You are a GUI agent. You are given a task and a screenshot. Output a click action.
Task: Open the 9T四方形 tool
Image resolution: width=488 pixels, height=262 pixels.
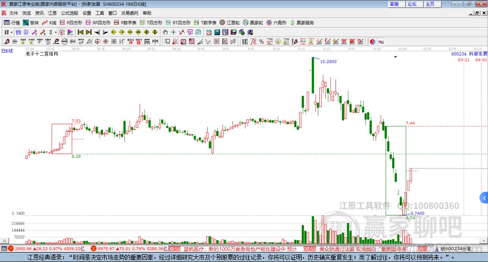point(178,23)
